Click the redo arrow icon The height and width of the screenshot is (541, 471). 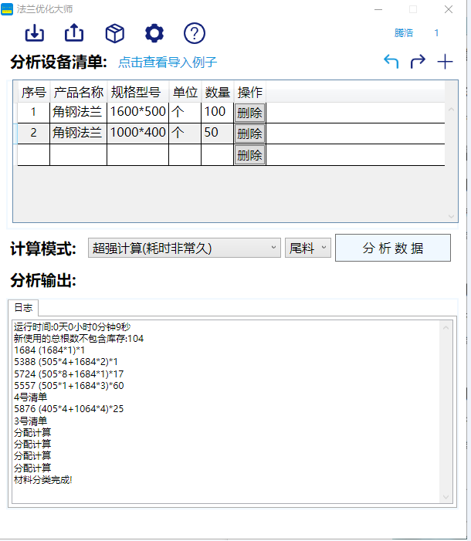click(418, 62)
